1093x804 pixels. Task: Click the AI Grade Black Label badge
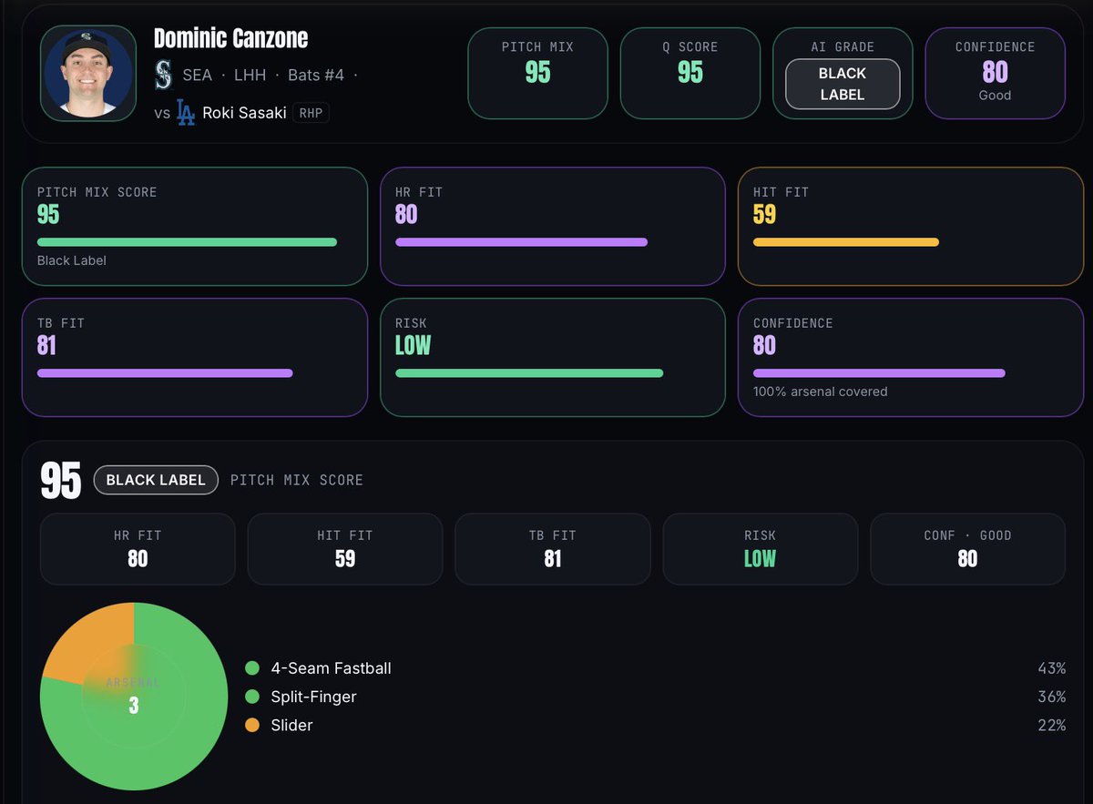[x=843, y=84]
